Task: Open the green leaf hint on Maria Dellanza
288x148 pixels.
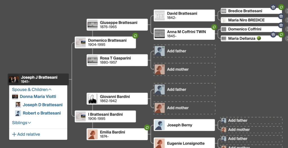Action: 281,34
